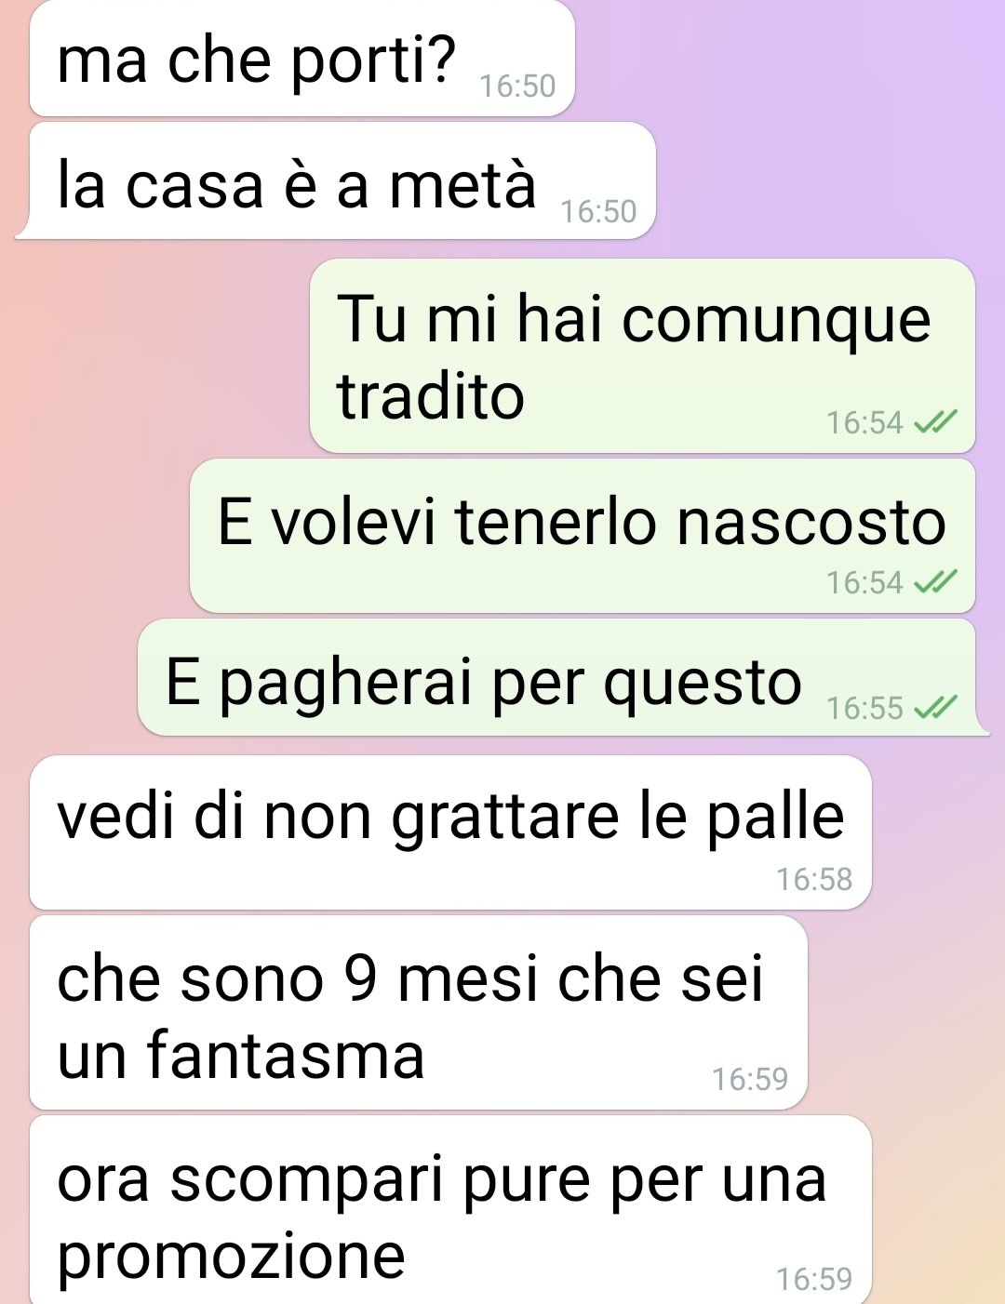Tap the 16:50 timestamp on 'la casa è a metà'
Image resolution: width=1005 pixels, height=1304 pixels.
tap(598, 211)
